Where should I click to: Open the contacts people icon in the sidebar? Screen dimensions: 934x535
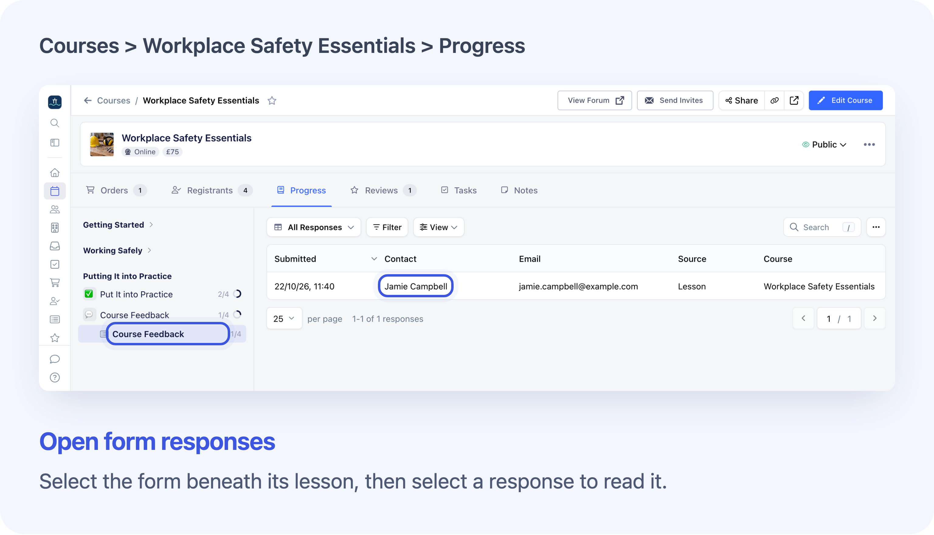point(55,209)
